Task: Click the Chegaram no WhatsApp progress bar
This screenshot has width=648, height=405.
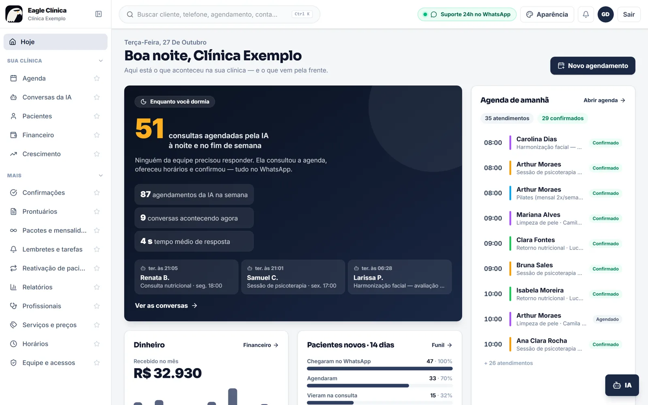Action: tap(379, 369)
